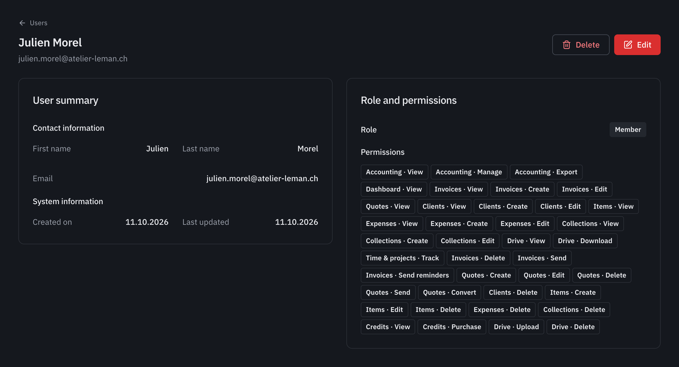Click the email value in User summary card
The image size is (679, 367).
tap(262, 178)
